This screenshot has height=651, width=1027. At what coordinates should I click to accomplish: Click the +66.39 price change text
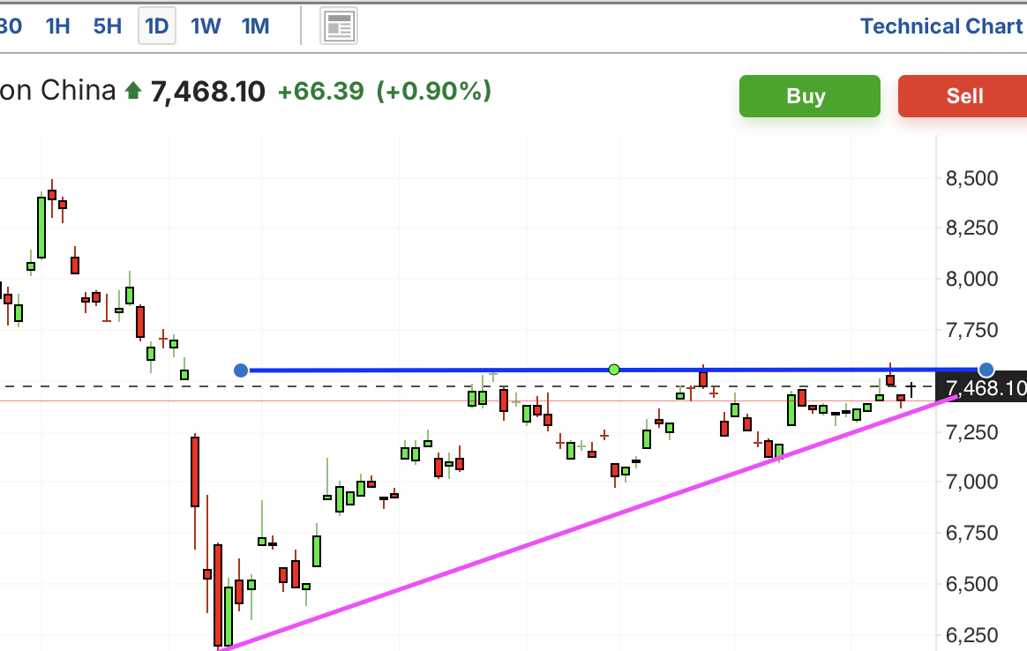coord(320,91)
